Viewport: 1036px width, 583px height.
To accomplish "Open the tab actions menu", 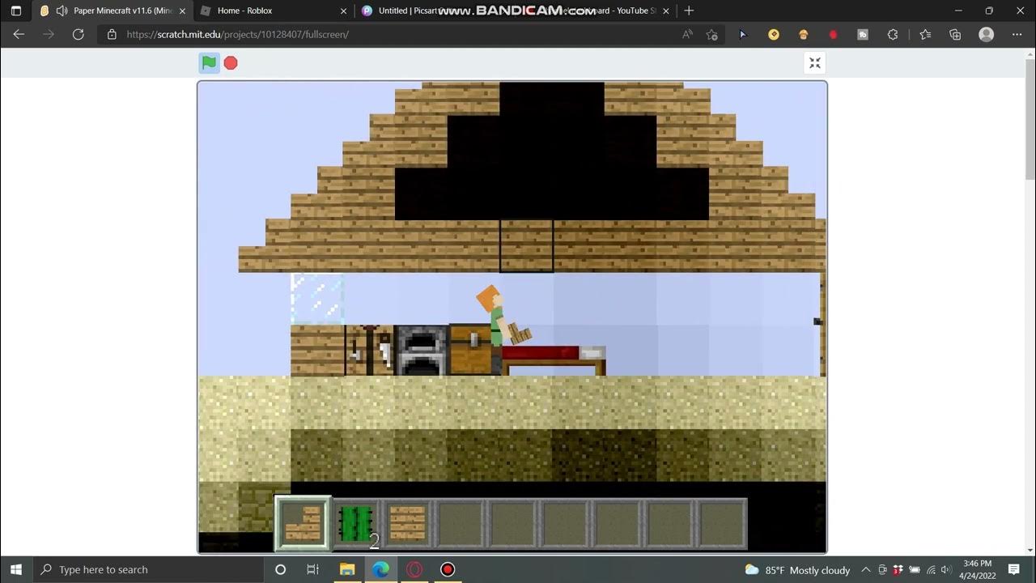I will [x=16, y=11].
